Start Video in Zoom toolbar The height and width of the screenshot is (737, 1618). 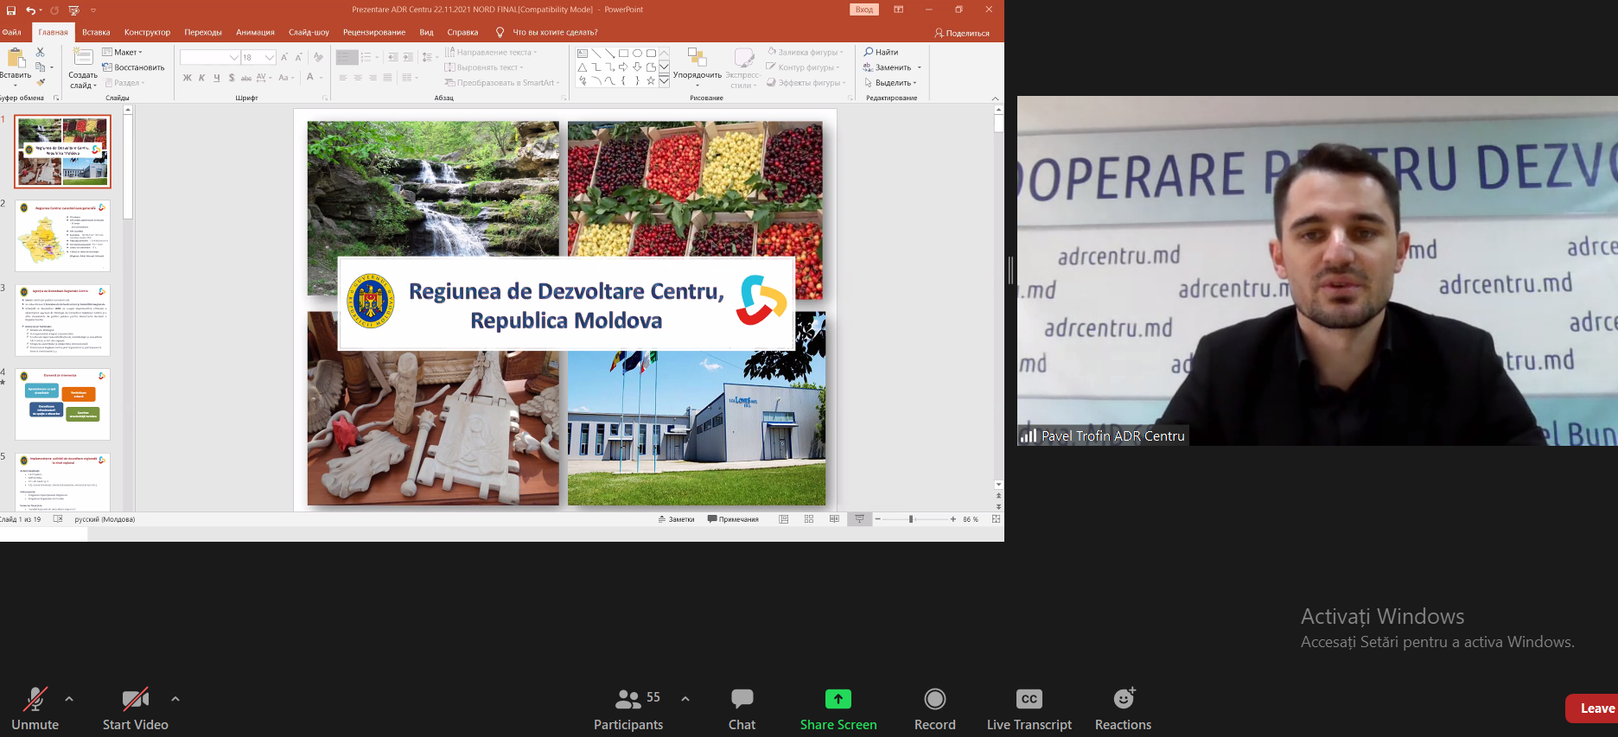click(135, 699)
